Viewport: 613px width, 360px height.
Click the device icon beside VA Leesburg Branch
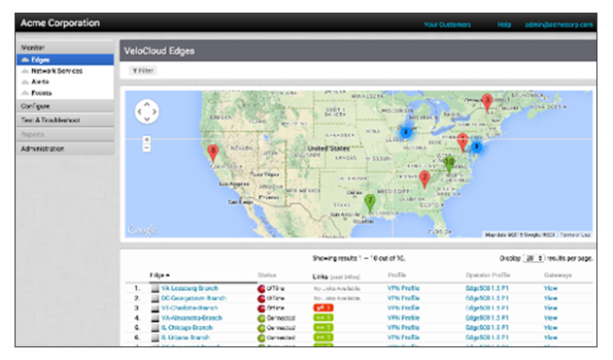155,288
